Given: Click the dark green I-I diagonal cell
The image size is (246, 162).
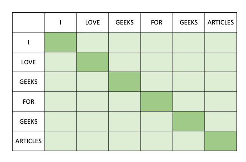Looking at the screenshot, I should coord(61,42).
